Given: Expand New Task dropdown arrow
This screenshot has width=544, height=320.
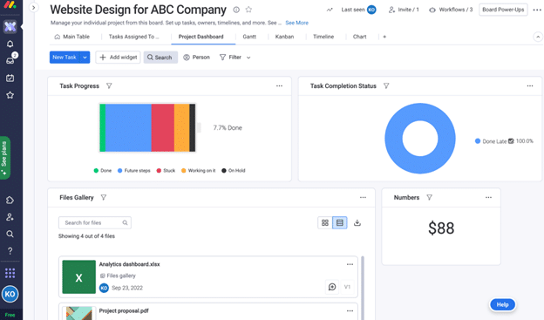Looking at the screenshot, I should [x=85, y=58].
